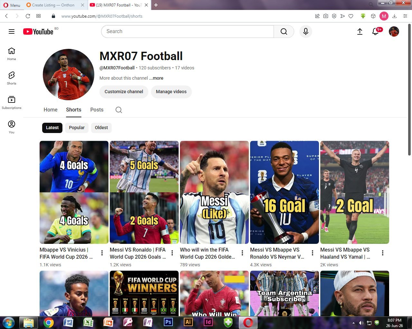Select the Oldest filter chip
412x329 pixels.
(x=101, y=128)
